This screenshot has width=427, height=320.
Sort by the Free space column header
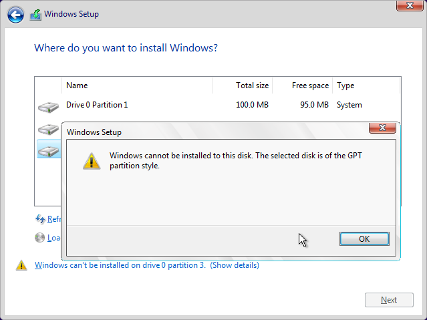pos(302,86)
